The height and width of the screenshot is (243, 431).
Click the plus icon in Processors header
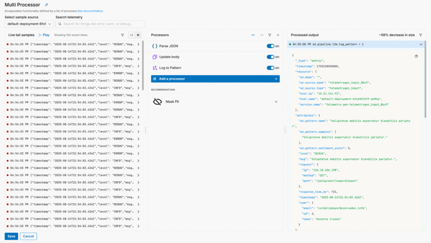[x=278, y=35]
